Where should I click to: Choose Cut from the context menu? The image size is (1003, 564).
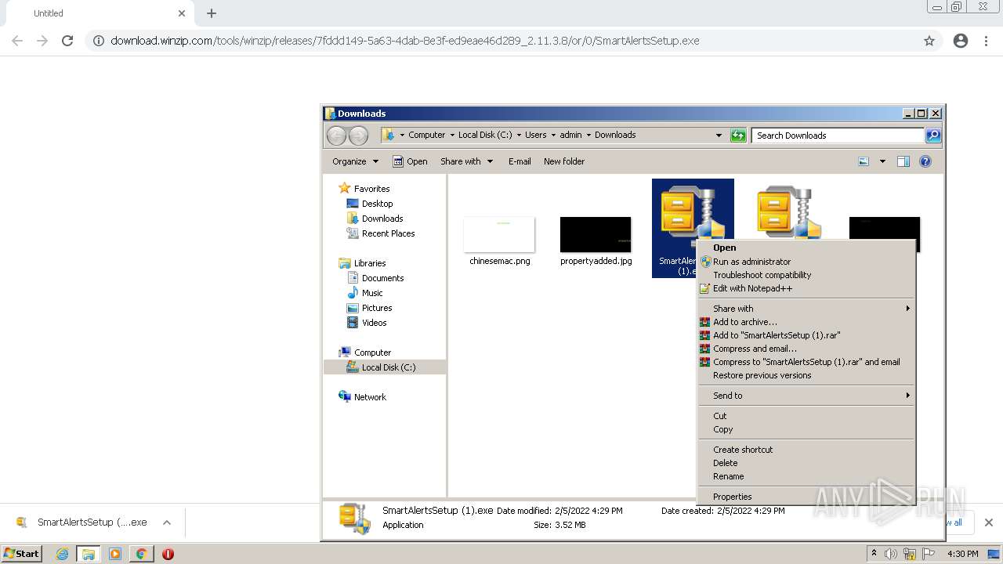tap(806, 416)
